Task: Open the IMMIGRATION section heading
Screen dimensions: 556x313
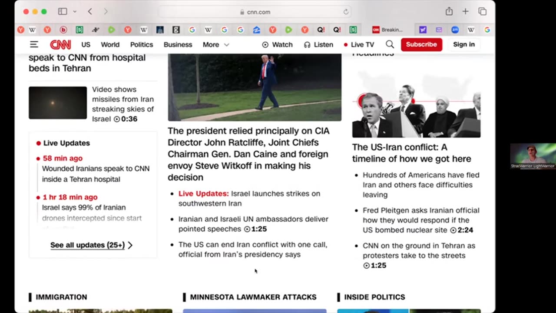Action: tap(61, 297)
